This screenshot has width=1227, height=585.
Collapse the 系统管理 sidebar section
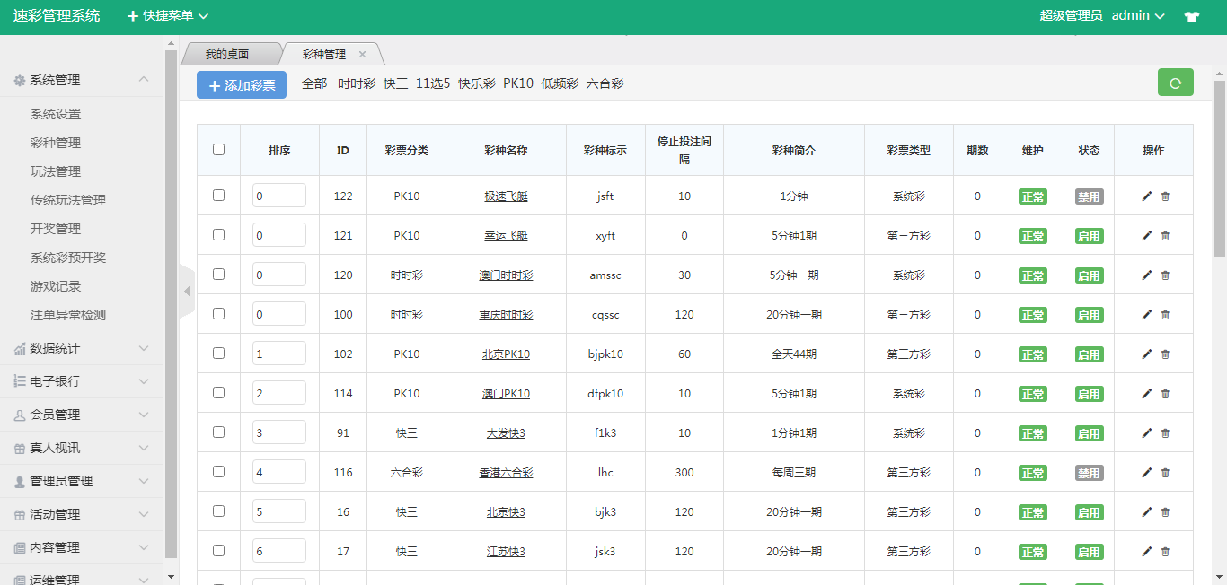click(82, 80)
